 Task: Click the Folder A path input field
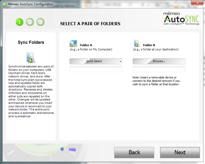[x=96, y=69]
